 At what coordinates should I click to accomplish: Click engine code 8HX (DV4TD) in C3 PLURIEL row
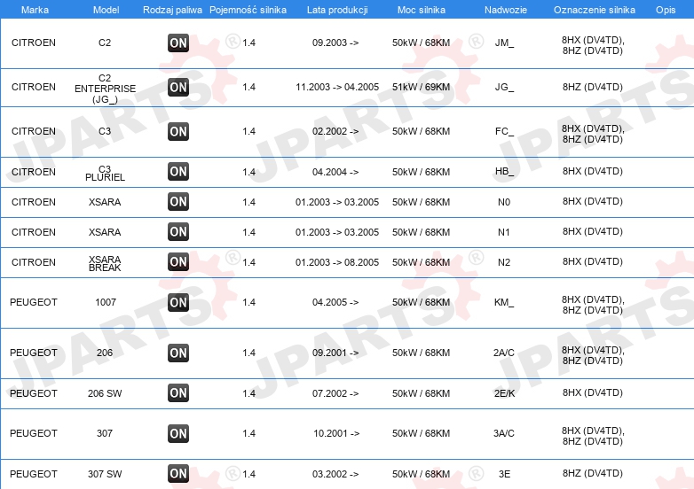point(593,171)
